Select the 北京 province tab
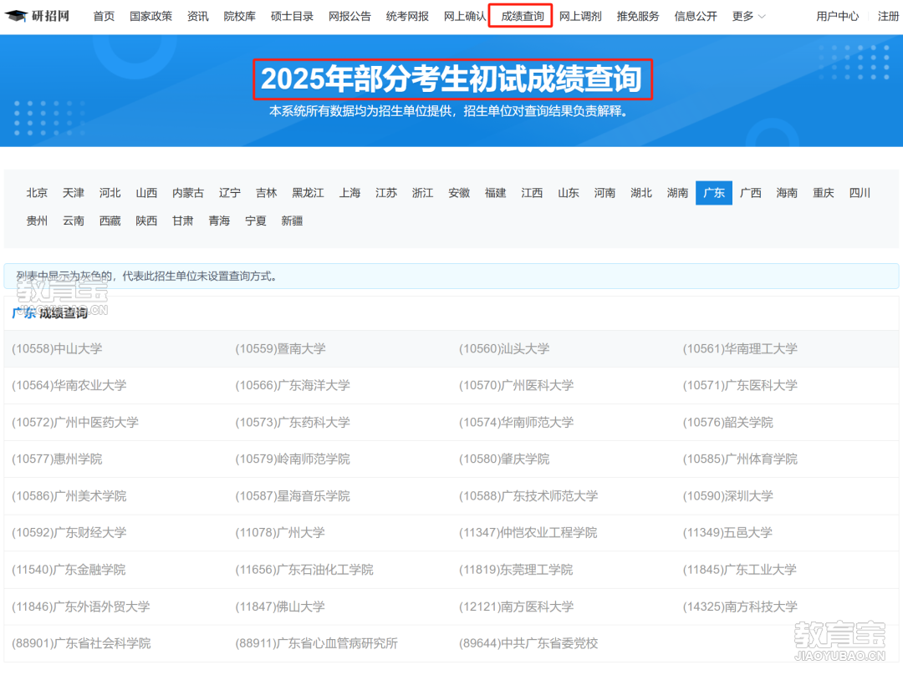 (37, 193)
